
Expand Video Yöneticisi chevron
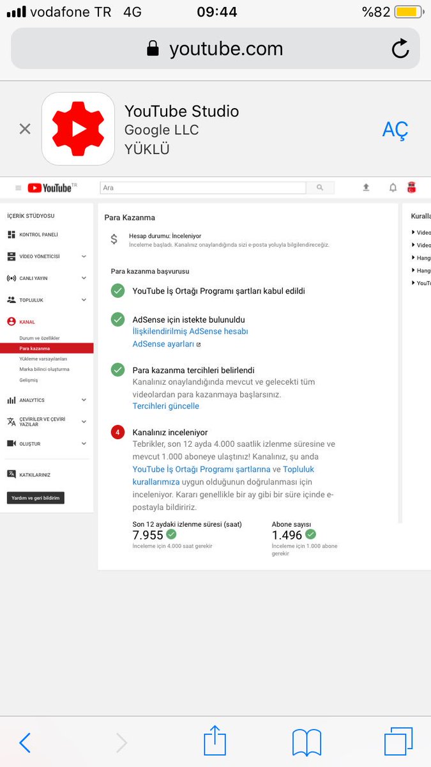[84, 256]
